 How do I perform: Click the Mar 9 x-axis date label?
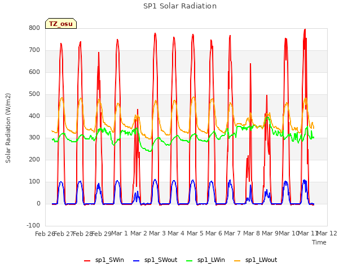coord(270,233)
